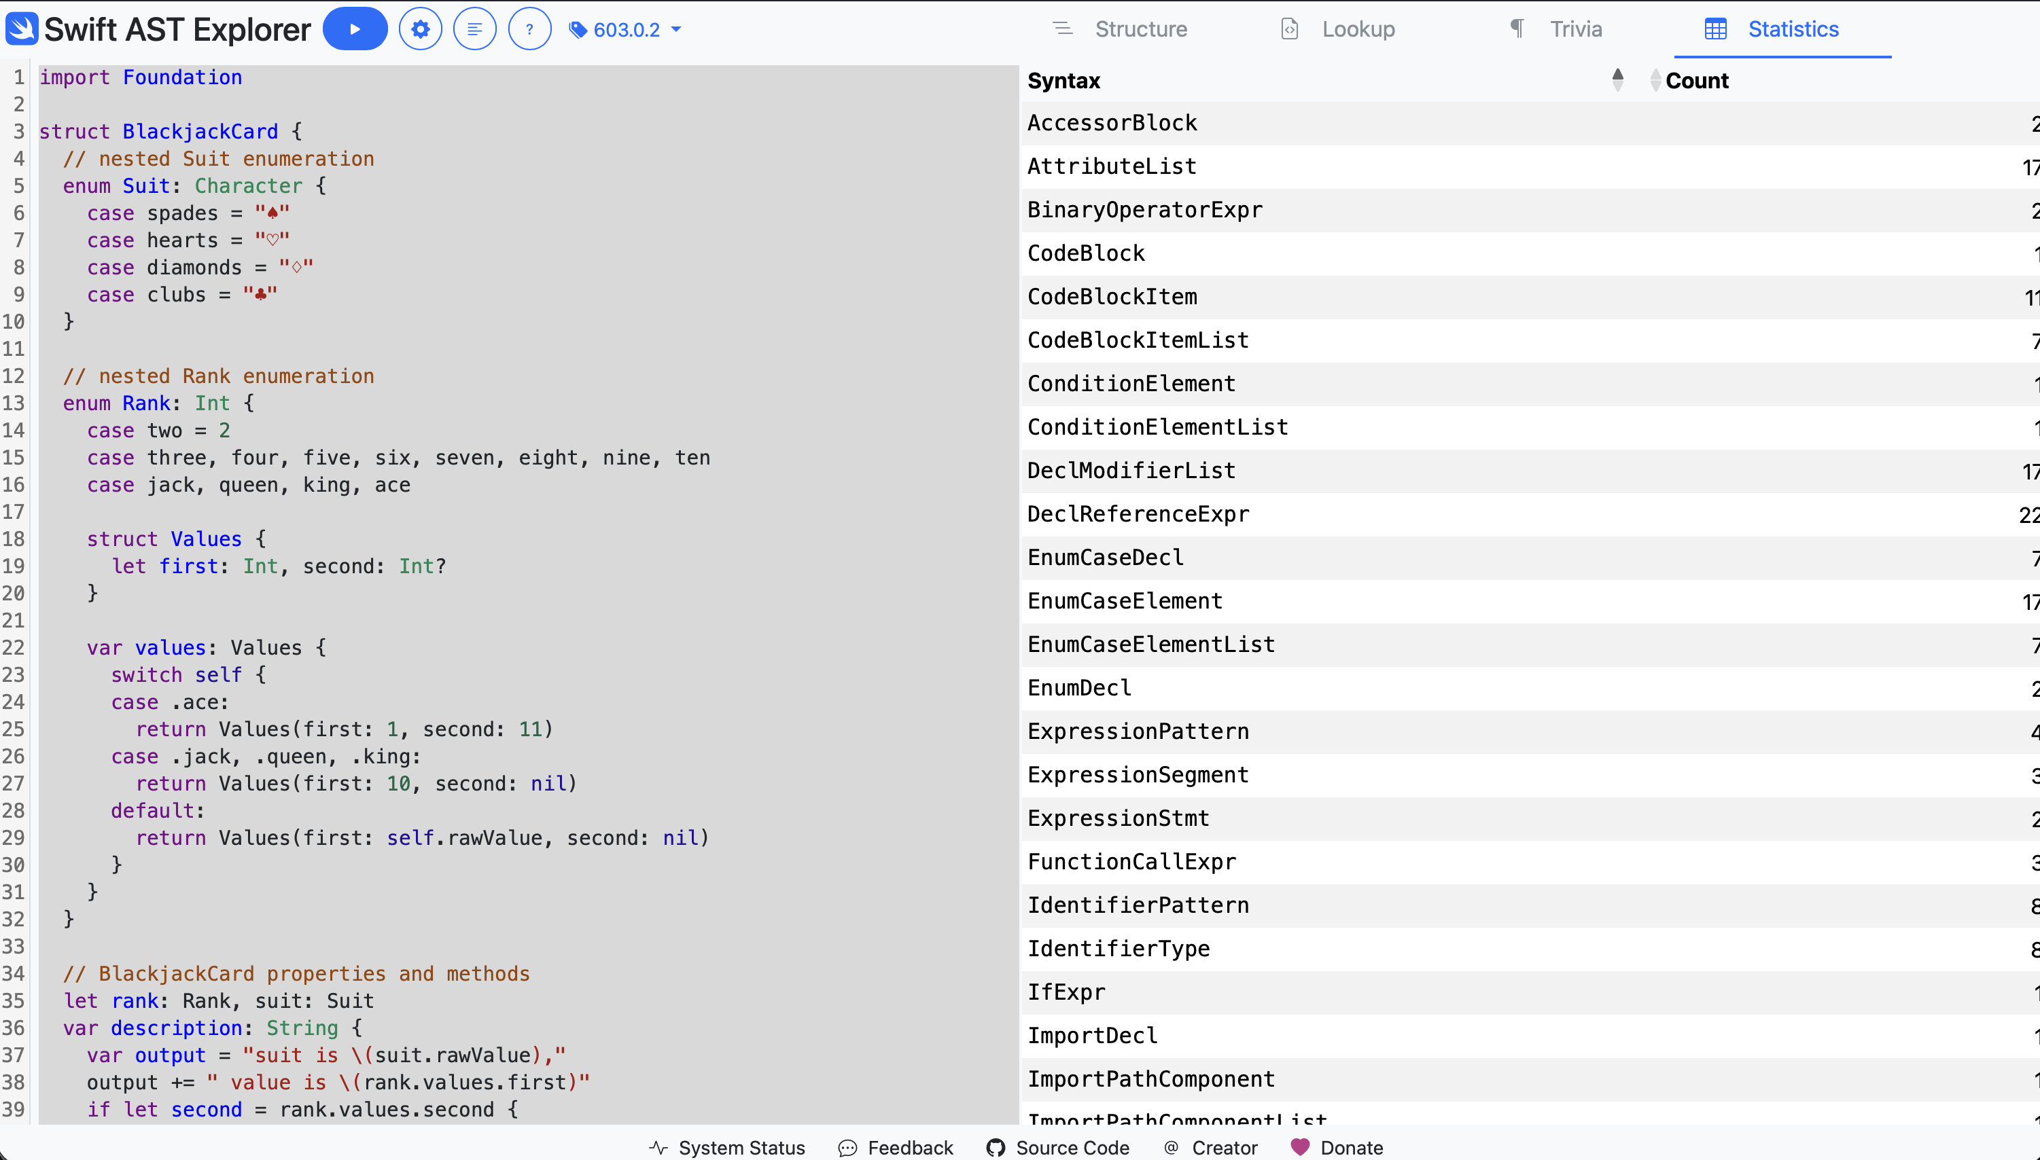This screenshot has height=1160, width=2040.
Task: Open the Feedback link
Action: click(x=895, y=1147)
